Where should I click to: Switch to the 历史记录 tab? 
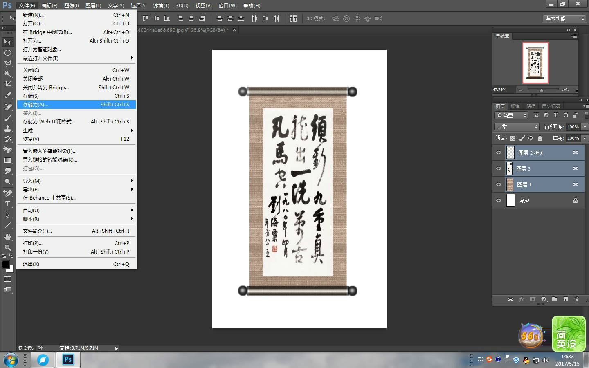coord(551,106)
